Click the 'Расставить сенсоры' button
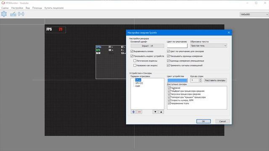 click(215, 80)
